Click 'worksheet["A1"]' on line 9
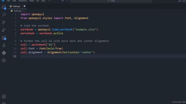Screen dimensions: 186x104 (x=43, y=45)
